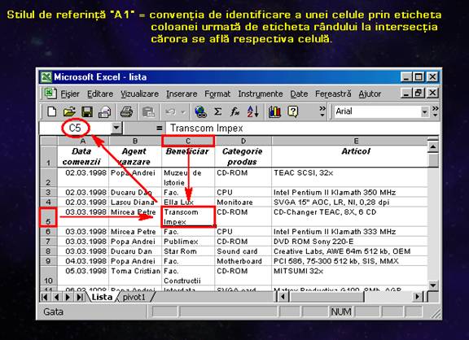Click the New workbook icon
The height and width of the screenshot is (340, 469).
coord(51,112)
